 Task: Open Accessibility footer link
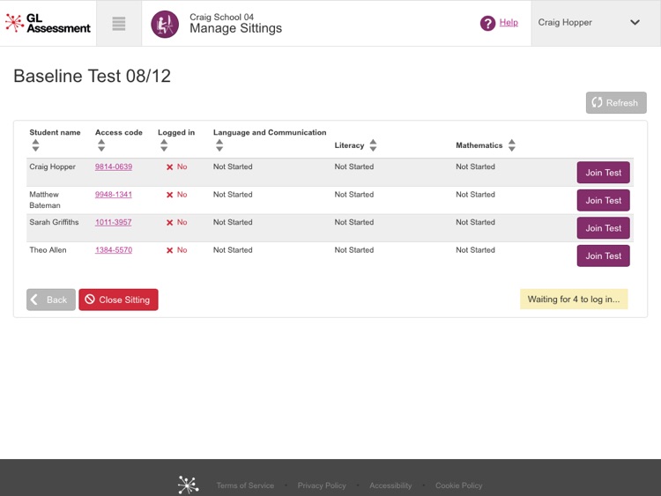[390, 485]
